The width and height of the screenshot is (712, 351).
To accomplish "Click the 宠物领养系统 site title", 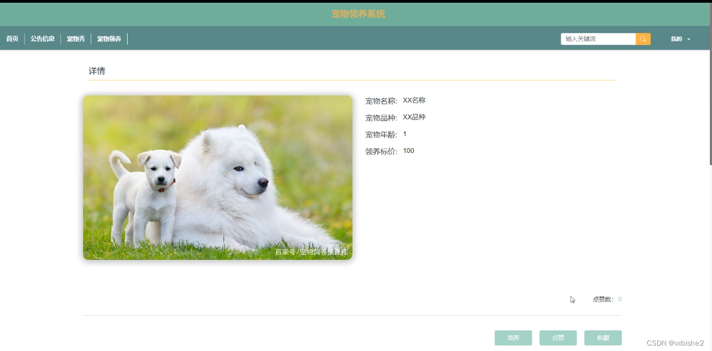I will [358, 14].
